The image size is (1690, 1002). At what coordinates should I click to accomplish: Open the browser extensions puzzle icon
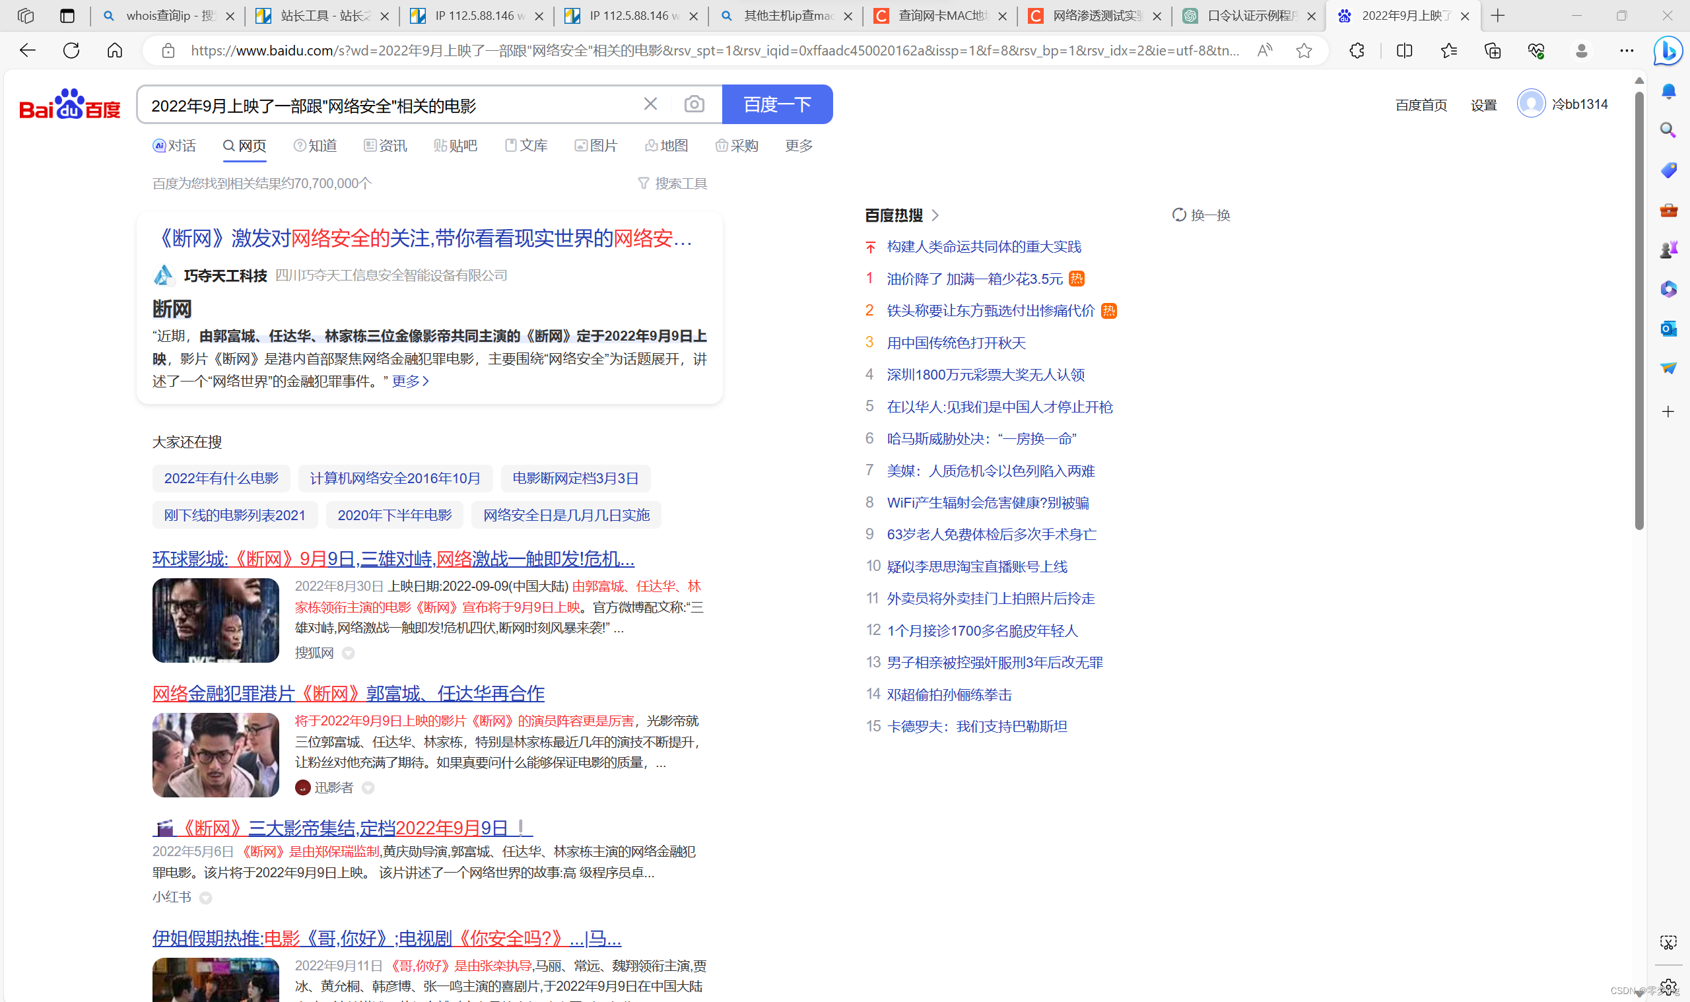pos(1357,51)
